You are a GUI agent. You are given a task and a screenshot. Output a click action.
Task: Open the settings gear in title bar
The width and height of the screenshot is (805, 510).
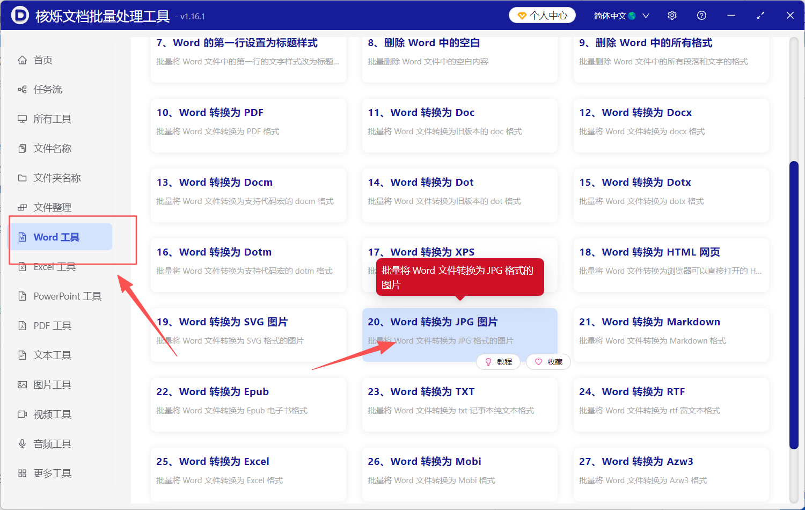tap(672, 15)
